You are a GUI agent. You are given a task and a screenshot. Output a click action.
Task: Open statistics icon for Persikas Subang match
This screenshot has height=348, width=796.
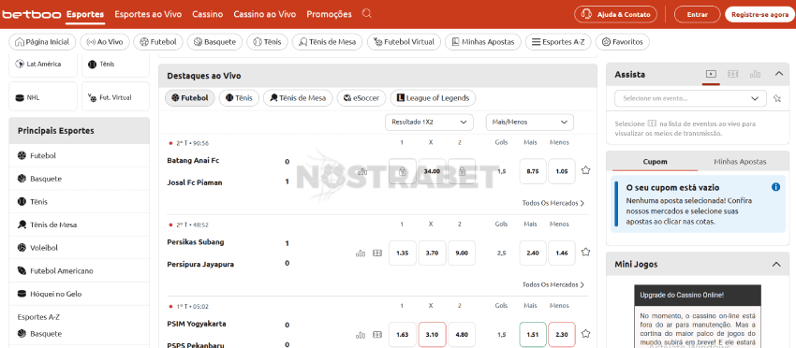click(x=361, y=254)
